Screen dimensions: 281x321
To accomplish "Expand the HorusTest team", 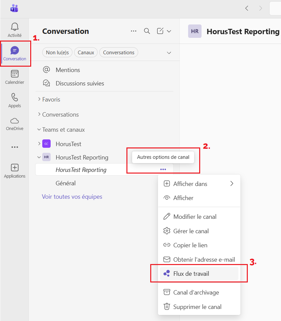I will [39, 144].
